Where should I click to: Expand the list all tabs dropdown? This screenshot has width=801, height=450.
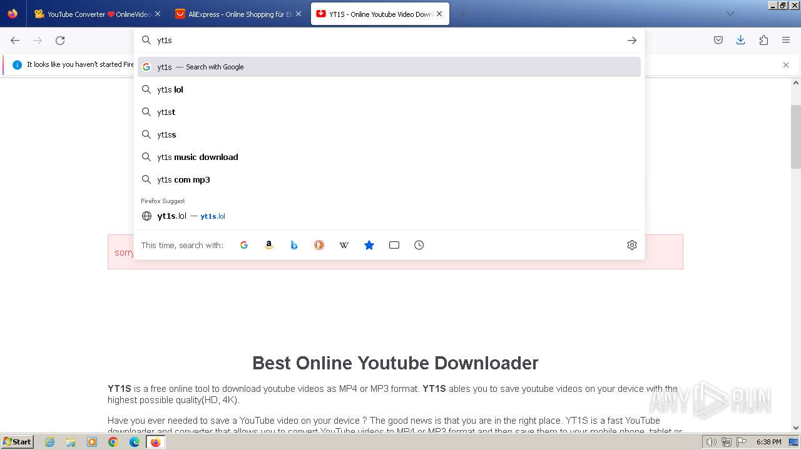click(x=730, y=14)
